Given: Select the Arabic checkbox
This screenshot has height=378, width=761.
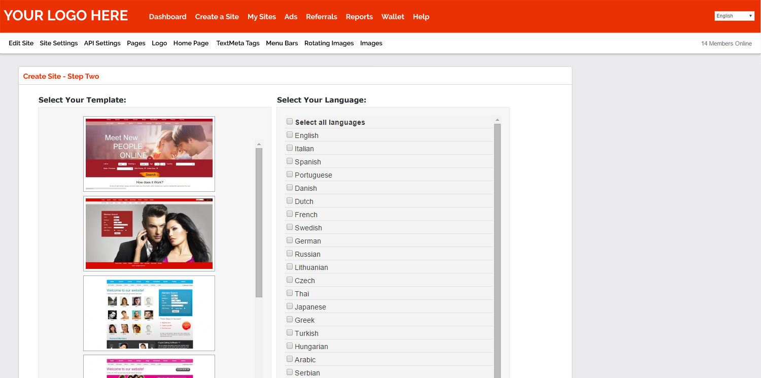Looking at the screenshot, I should (290, 359).
